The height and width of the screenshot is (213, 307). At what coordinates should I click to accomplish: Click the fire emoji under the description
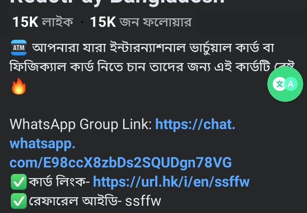[19, 86]
